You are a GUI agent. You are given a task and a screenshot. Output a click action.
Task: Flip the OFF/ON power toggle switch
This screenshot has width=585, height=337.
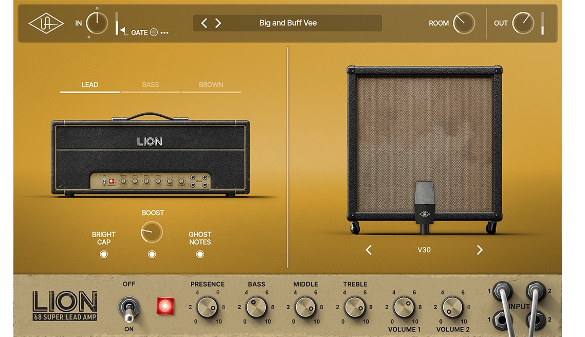click(129, 309)
